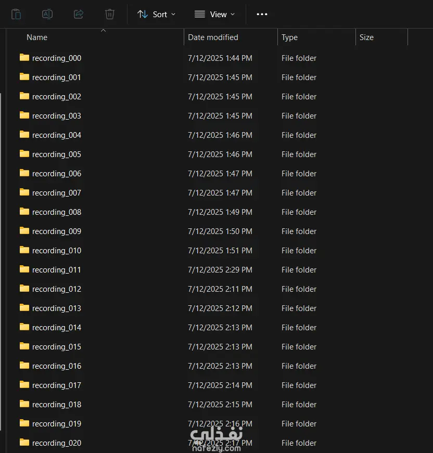Click the Share icon in toolbar

tap(79, 14)
